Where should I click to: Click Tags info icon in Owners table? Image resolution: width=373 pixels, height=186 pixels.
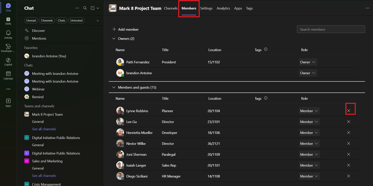tap(266, 49)
